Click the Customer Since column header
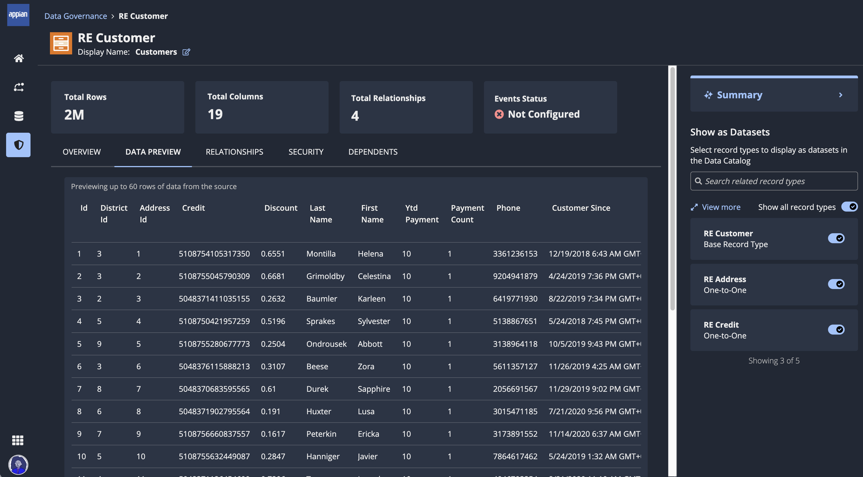The height and width of the screenshot is (477, 863). (x=581, y=208)
